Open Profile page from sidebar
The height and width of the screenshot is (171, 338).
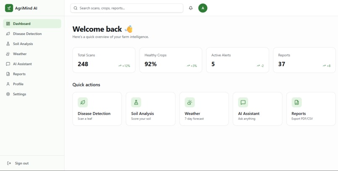(x=32, y=84)
